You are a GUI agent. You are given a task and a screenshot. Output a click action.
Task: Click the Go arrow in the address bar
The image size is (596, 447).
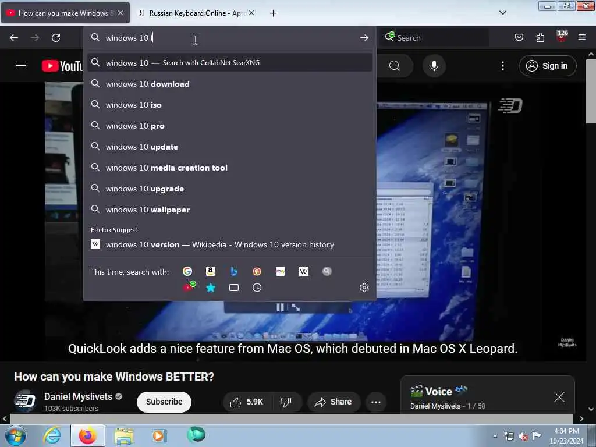tap(364, 38)
